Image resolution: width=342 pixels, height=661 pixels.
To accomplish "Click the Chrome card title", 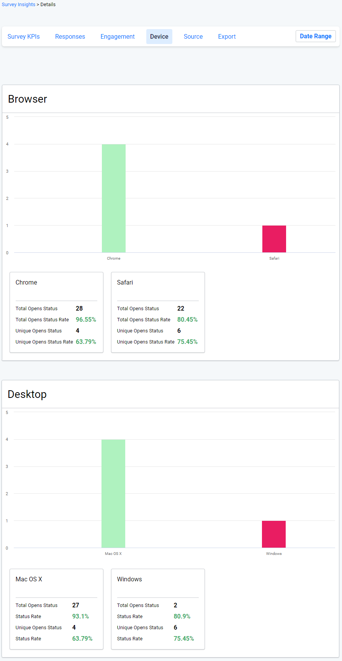I will [x=26, y=283].
